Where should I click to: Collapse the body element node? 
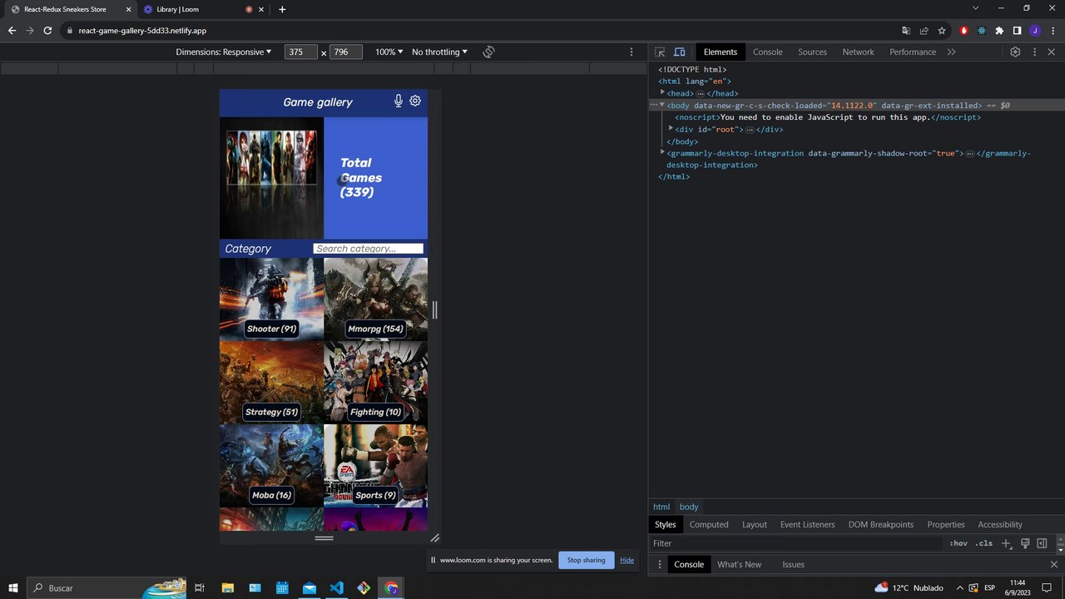click(662, 106)
